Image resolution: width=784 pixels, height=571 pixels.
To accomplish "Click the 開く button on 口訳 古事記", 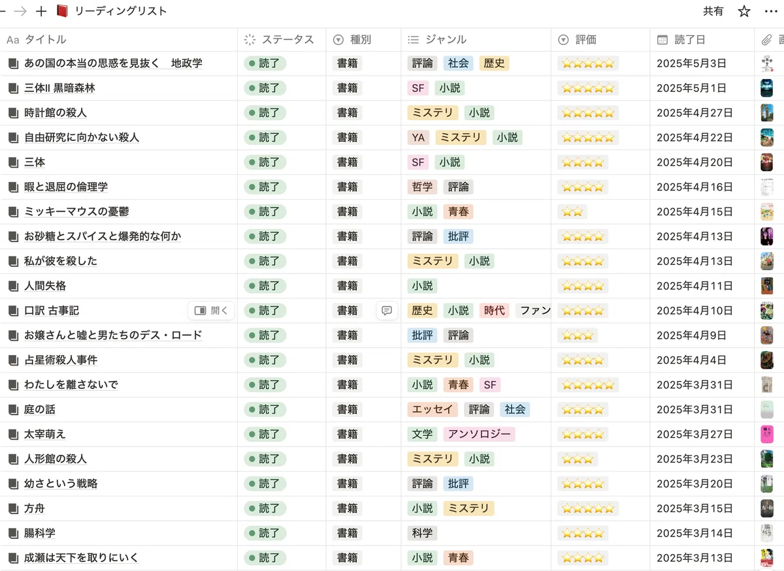I will coord(211,311).
